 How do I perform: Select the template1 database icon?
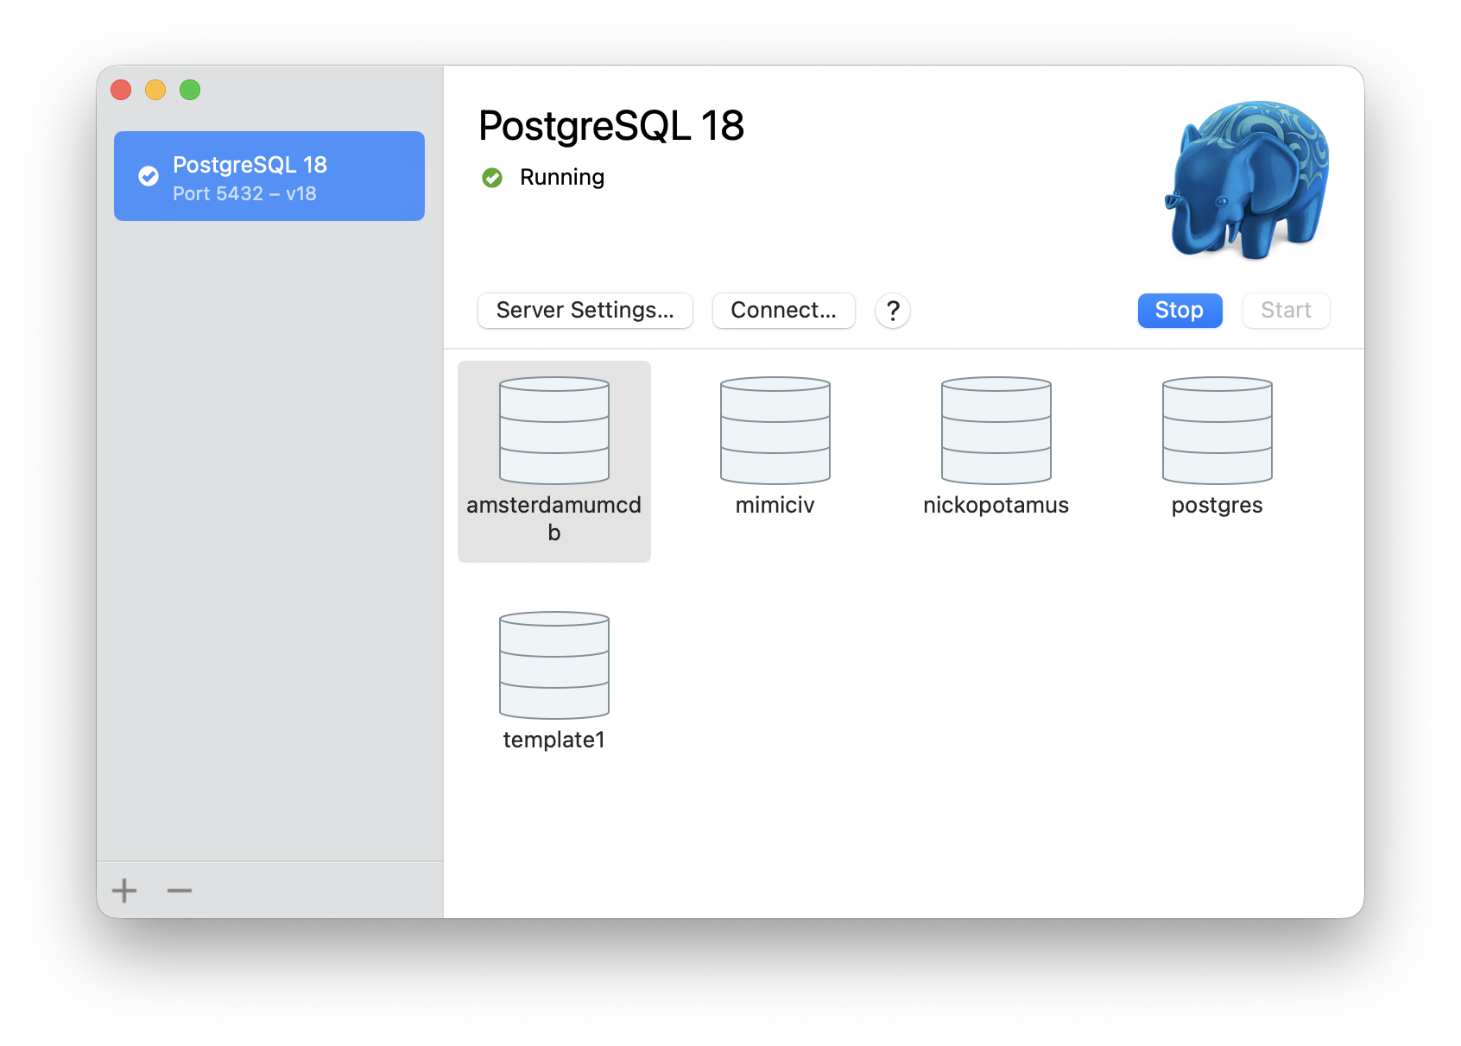(x=553, y=665)
